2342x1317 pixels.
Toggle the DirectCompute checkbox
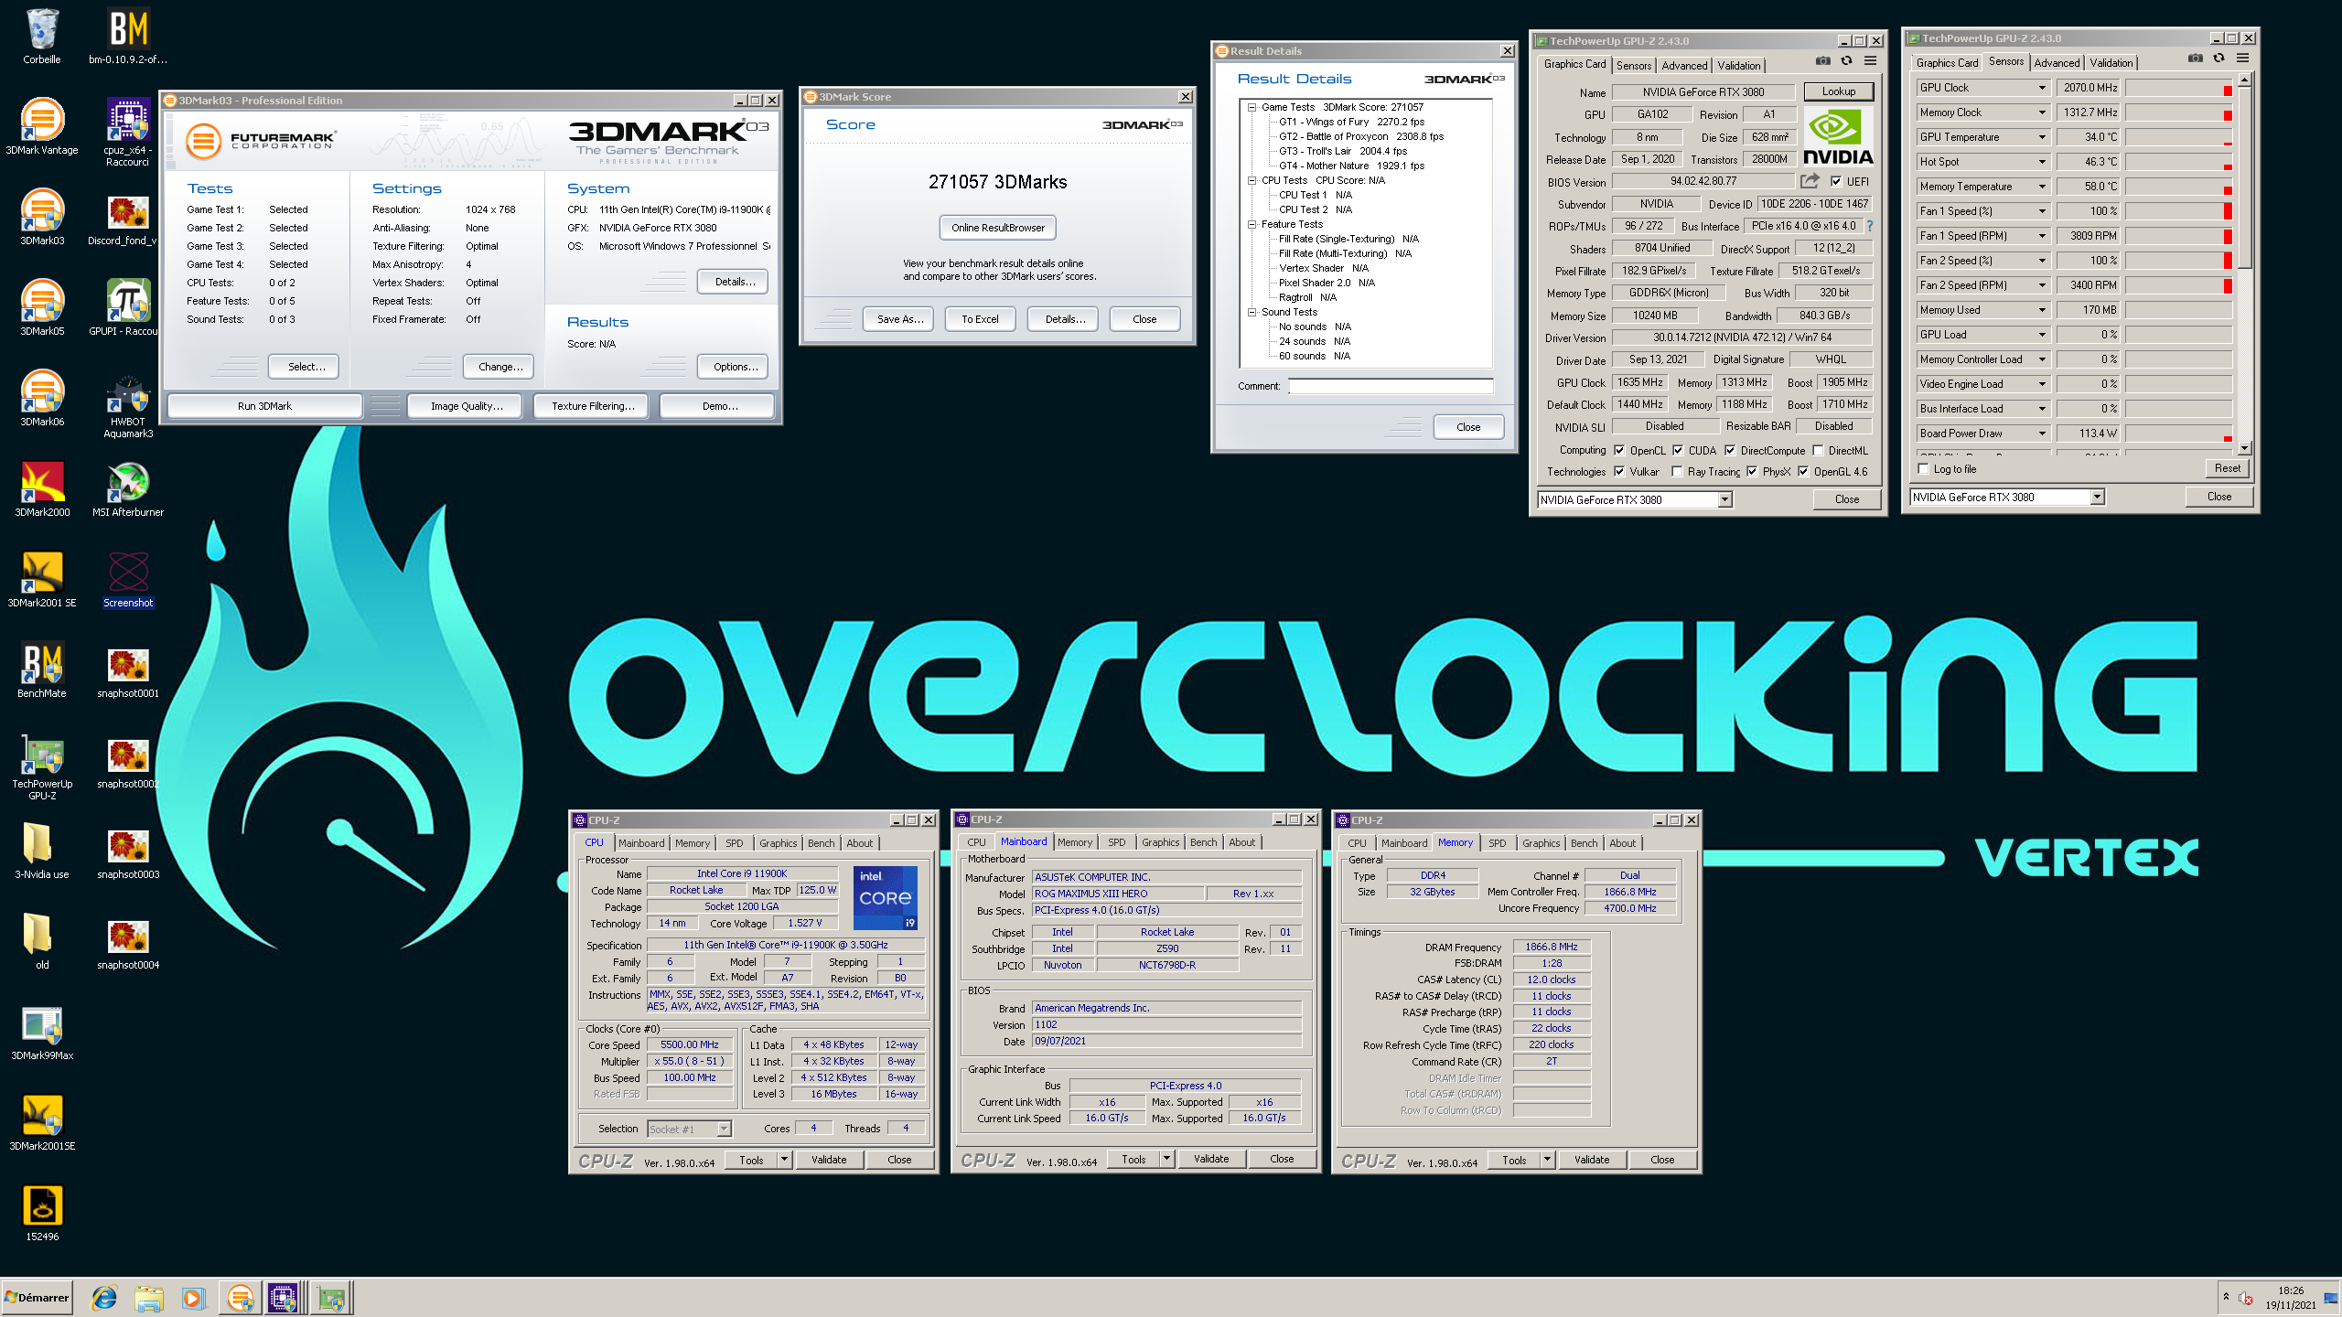[1730, 450]
